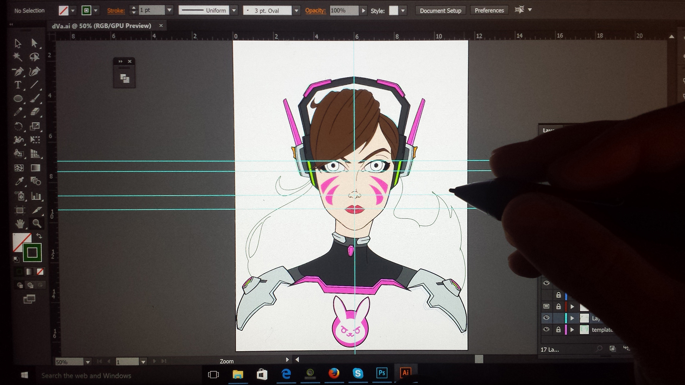
Task: Open the 3 pt. Oval brush dropdown
Action: [x=296, y=11]
